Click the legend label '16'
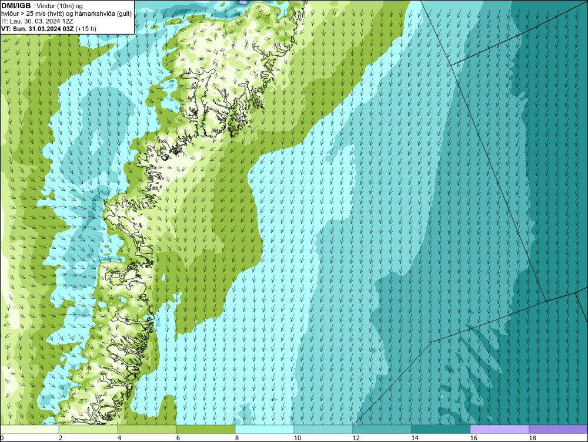The height and width of the screenshot is (442, 588). coord(473,438)
